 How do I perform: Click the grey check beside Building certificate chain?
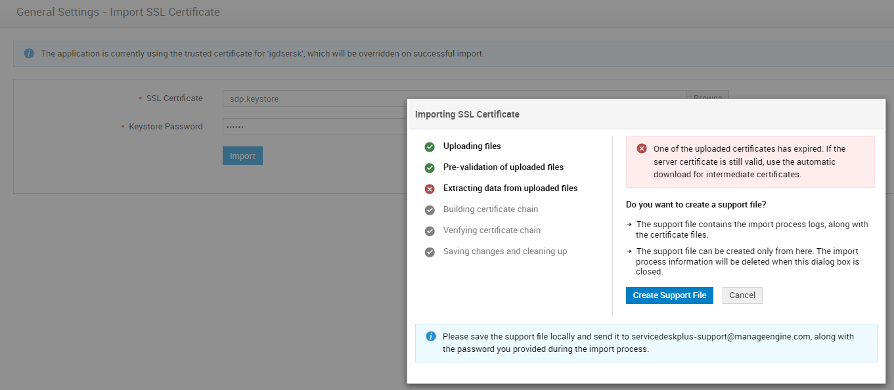430,210
